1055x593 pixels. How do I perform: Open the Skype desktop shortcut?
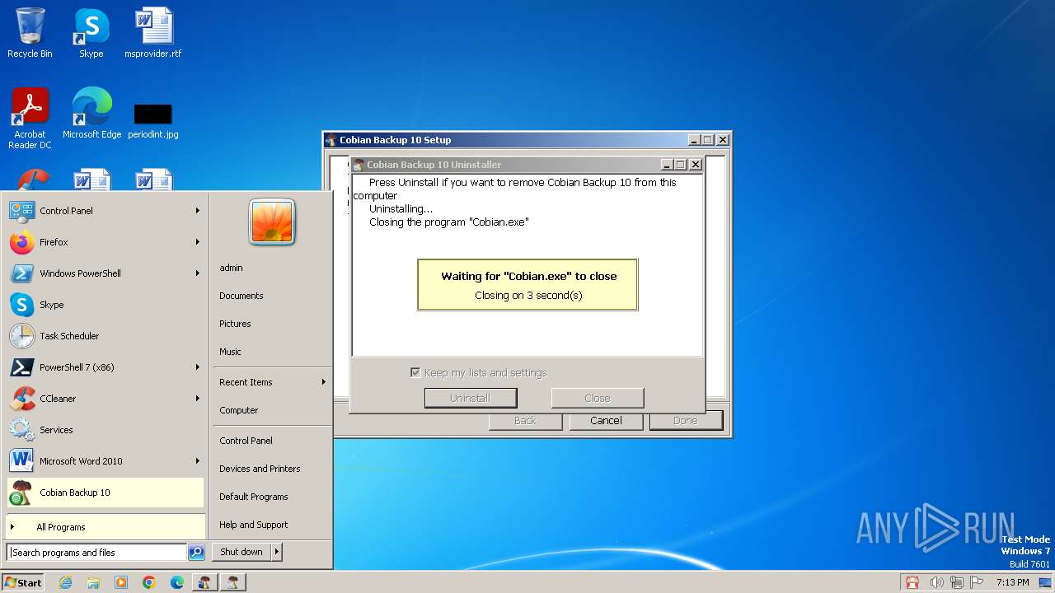point(91,33)
